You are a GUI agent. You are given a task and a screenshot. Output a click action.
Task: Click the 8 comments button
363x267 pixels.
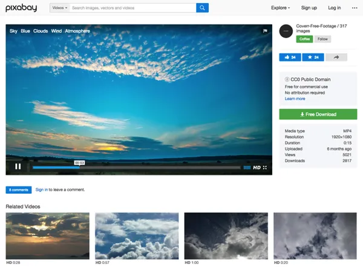[19, 190]
